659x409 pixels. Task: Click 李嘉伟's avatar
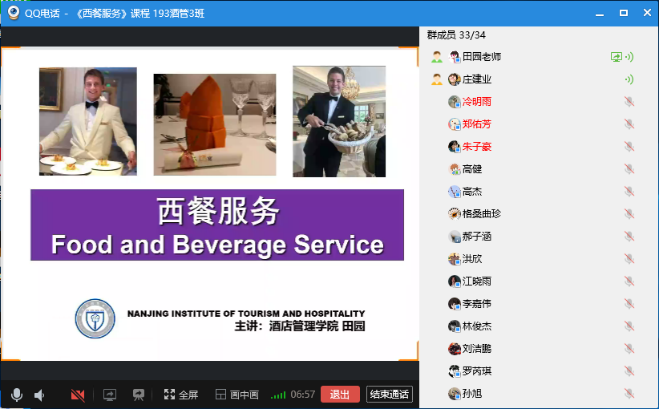(x=455, y=303)
